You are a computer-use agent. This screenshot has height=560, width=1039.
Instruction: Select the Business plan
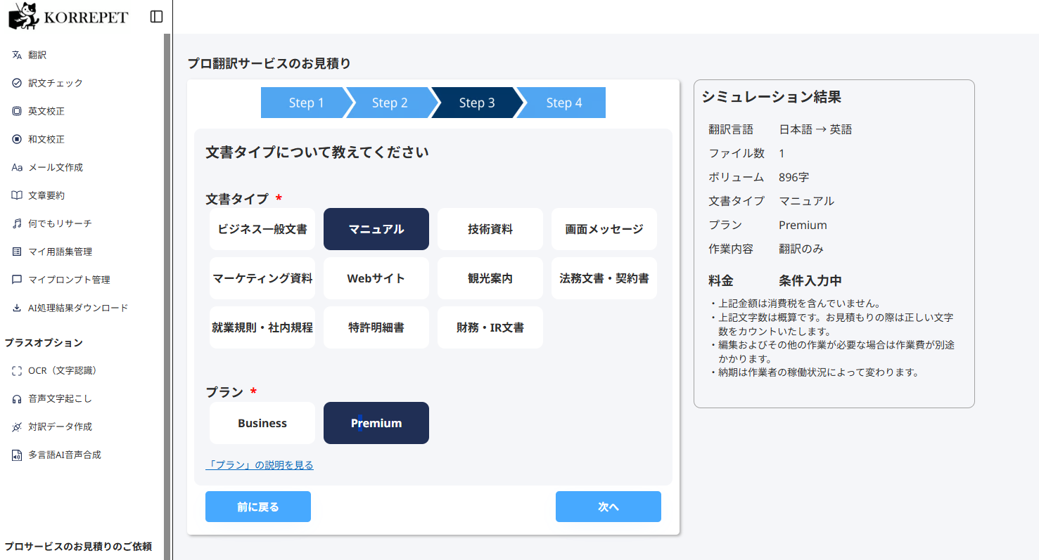tap(262, 423)
